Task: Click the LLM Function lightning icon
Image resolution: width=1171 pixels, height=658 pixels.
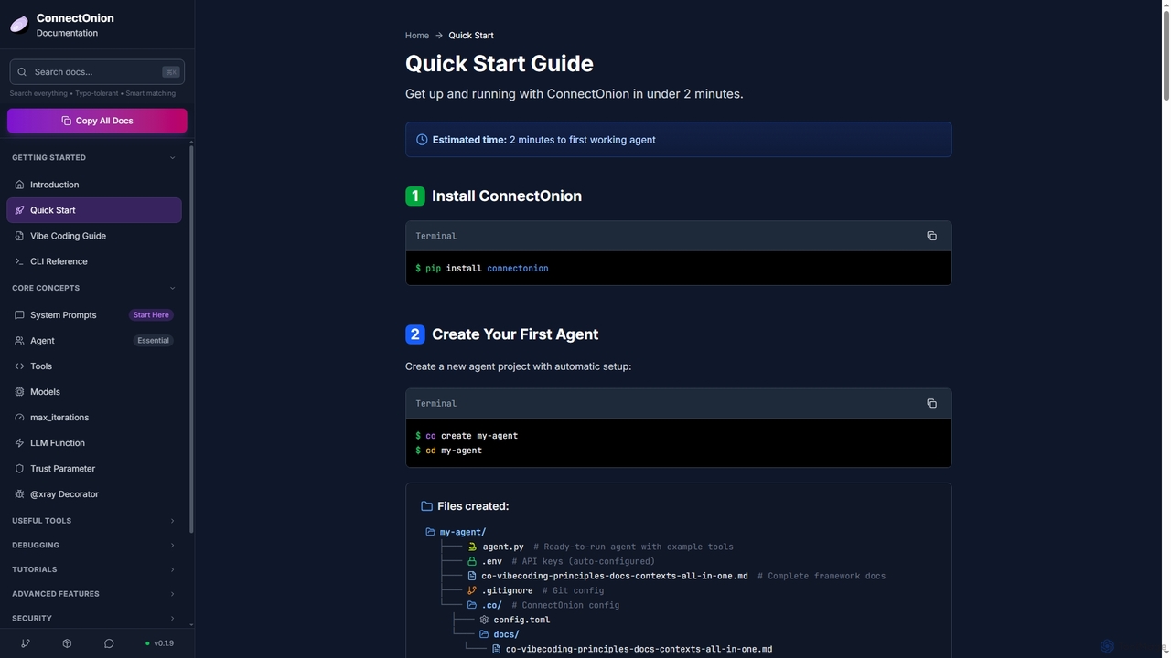Action: pos(19,443)
